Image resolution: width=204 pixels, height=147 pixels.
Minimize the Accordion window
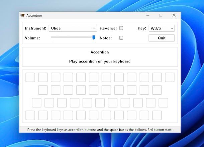click(x=148, y=15)
